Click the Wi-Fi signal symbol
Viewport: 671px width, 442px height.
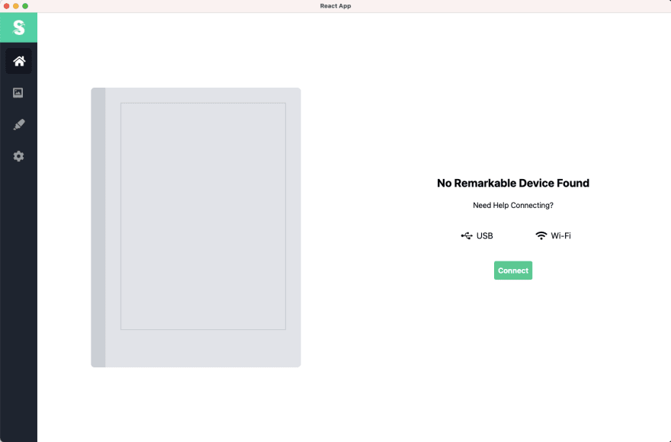point(541,235)
